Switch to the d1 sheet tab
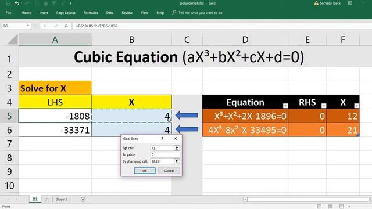372x209 pixels. coord(46,199)
